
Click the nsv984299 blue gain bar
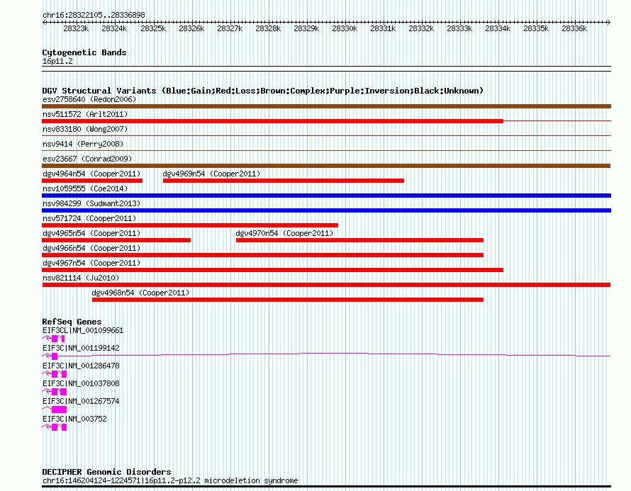(326, 210)
